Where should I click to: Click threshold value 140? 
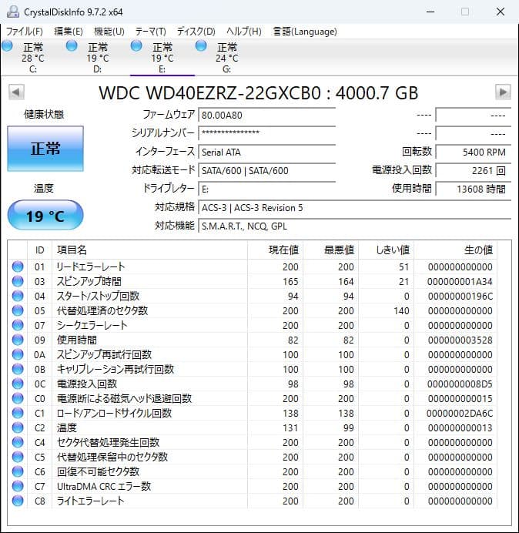401,310
